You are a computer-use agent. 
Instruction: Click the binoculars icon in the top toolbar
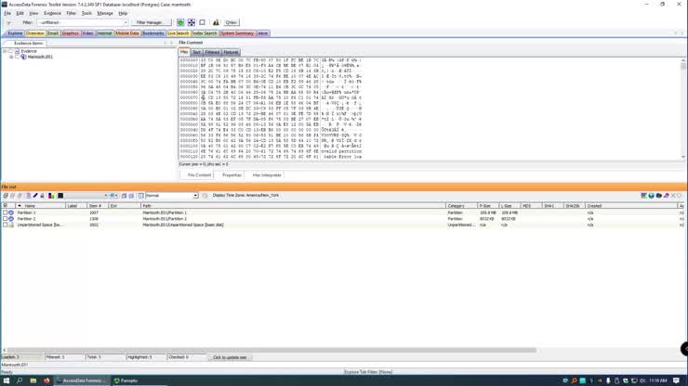tap(216, 22)
